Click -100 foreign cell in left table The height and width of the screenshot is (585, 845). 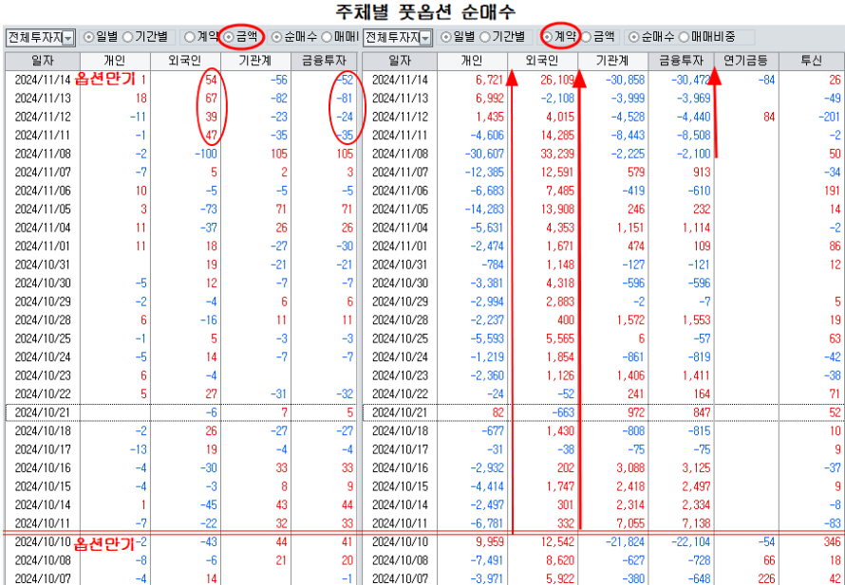[205, 154]
